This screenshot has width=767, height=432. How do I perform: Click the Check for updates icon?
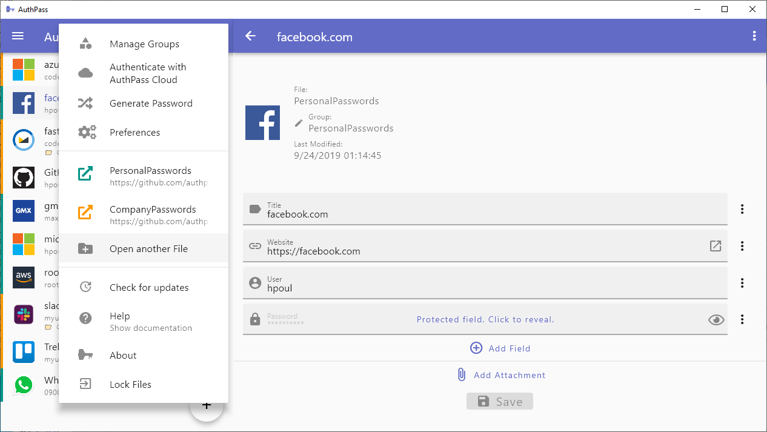[85, 287]
